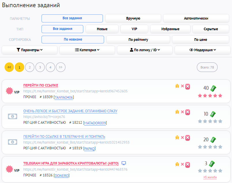Expand the Модерация dropdown
Image resolution: width=232 pixels, height=183 pixels.
tap(202, 50)
